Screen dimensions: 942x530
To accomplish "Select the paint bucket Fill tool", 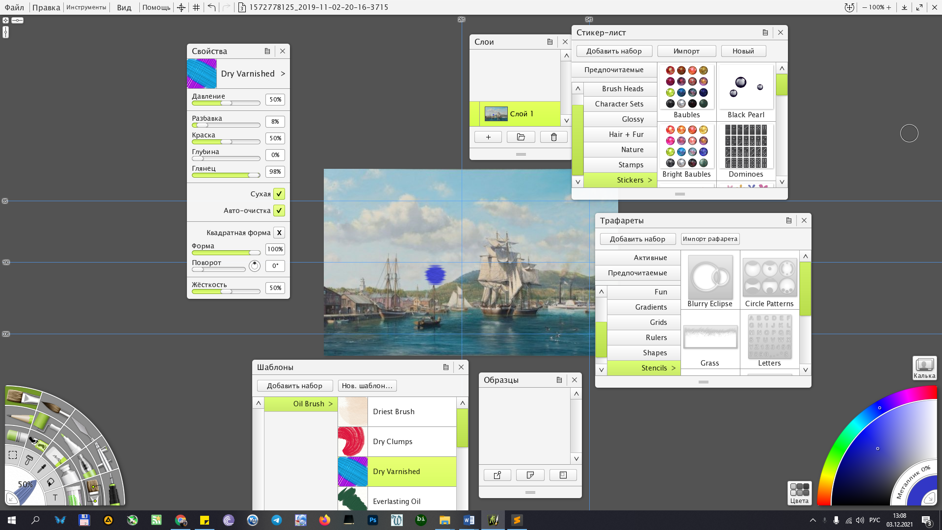I will (x=51, y=482).
